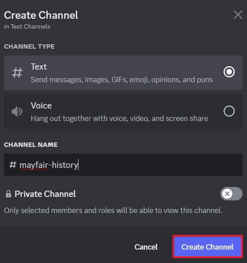Click the 'CHANNEL NAME' heading
Viewport: 247px width, 263px height.
coord(31,145)
